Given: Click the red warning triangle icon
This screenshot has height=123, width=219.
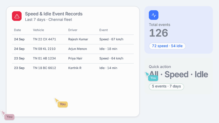Looking at the screenshot, I should pyautogui.click(x=17, y=16).
